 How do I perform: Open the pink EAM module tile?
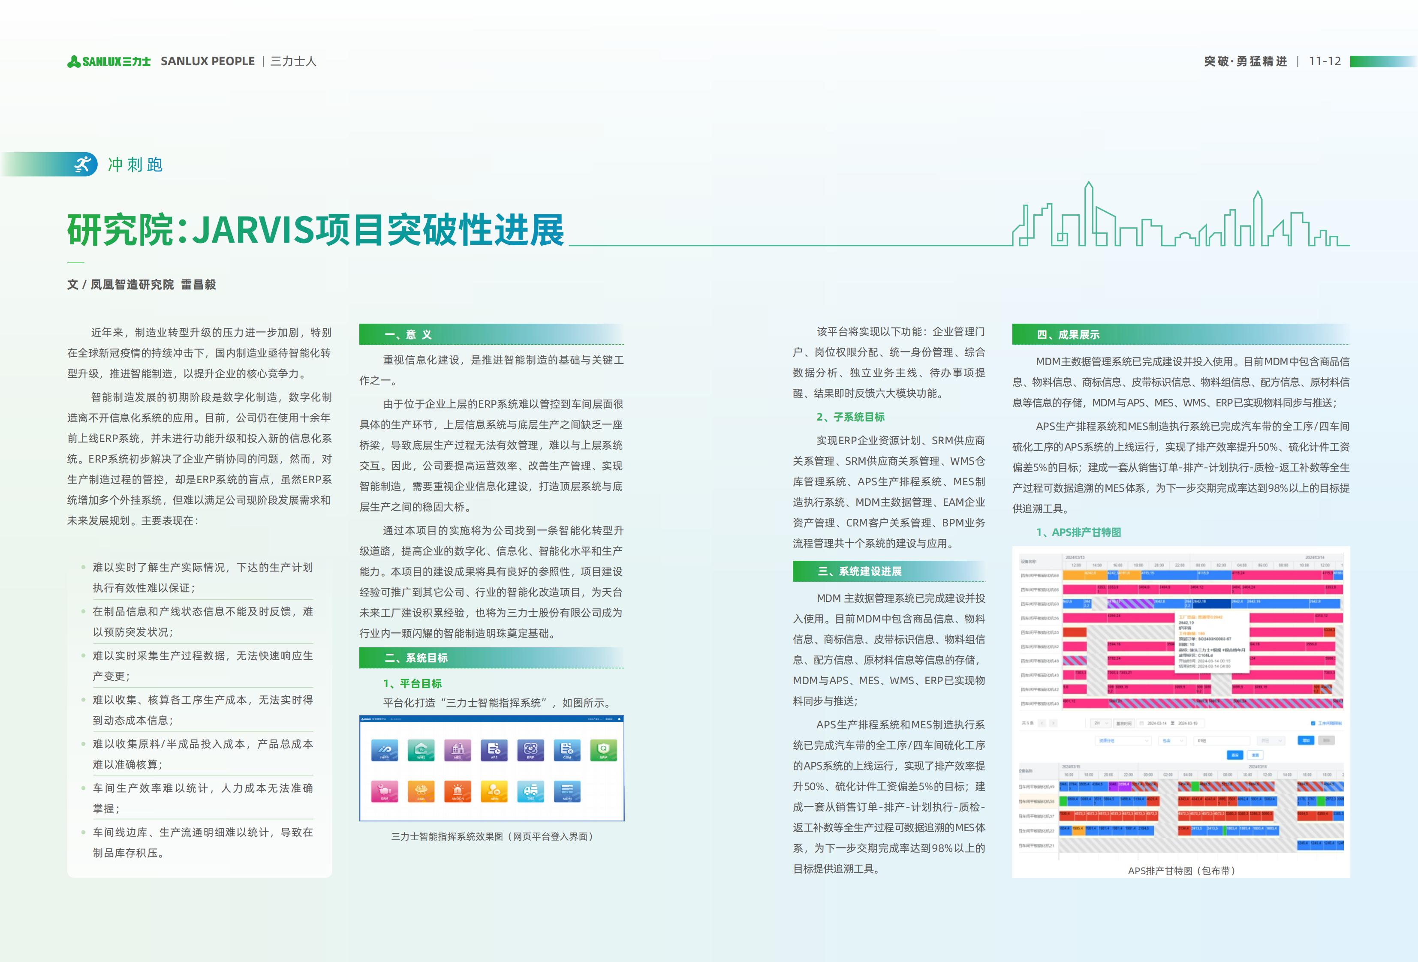click(x=384, y=791)
